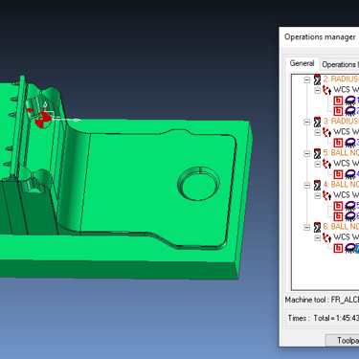The image size is (359, 359).
Task: Click the tool icon of 2: RADIUS
Action: [x=317, y=79]
